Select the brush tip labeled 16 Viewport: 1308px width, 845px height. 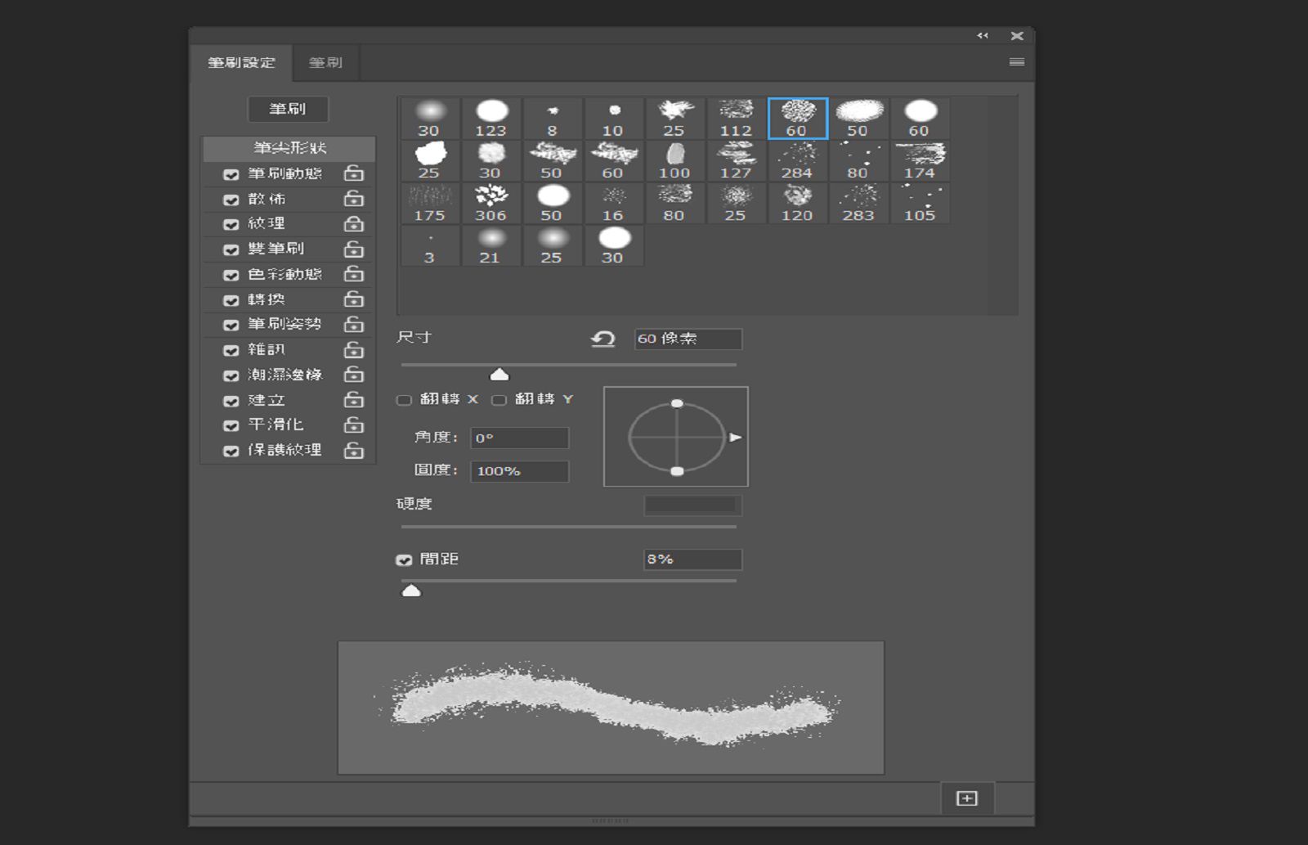(614, 204)
